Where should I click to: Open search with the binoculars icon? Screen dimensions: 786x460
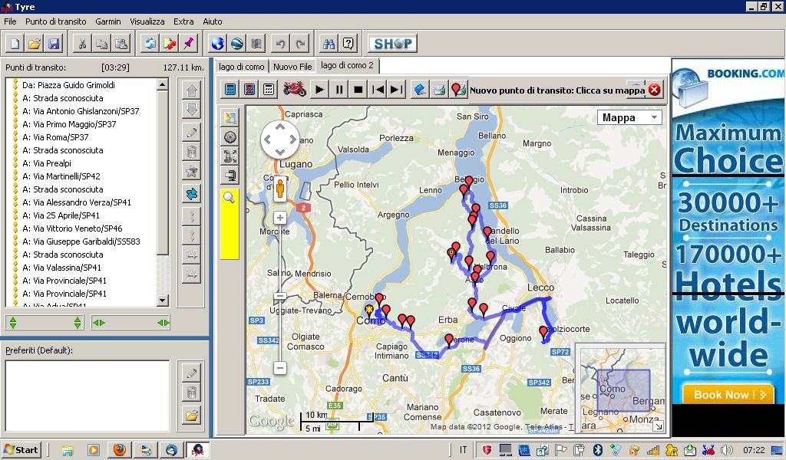coord(329,44)
